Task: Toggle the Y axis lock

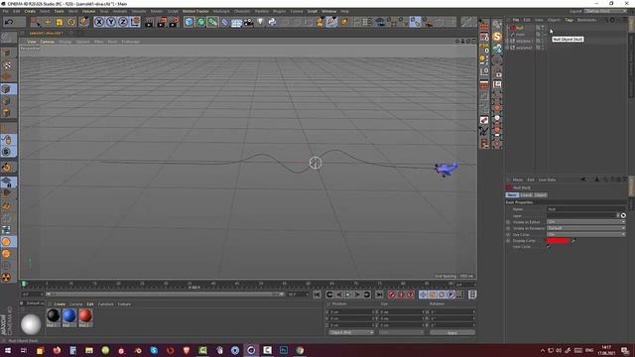Action: click(111, 22)
